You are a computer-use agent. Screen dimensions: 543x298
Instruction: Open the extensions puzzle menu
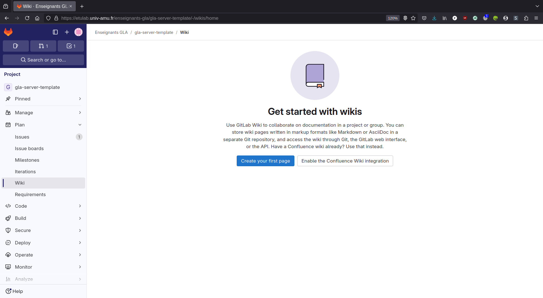click(x=526, y=18)
